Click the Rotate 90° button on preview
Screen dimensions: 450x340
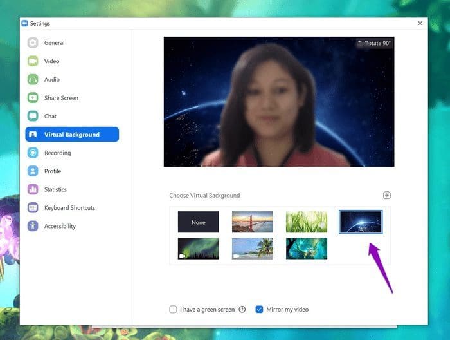click(375, 43)
